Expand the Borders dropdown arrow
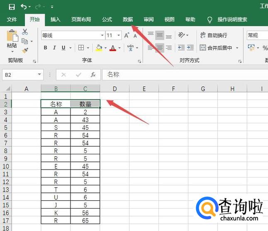 [88, 48]
